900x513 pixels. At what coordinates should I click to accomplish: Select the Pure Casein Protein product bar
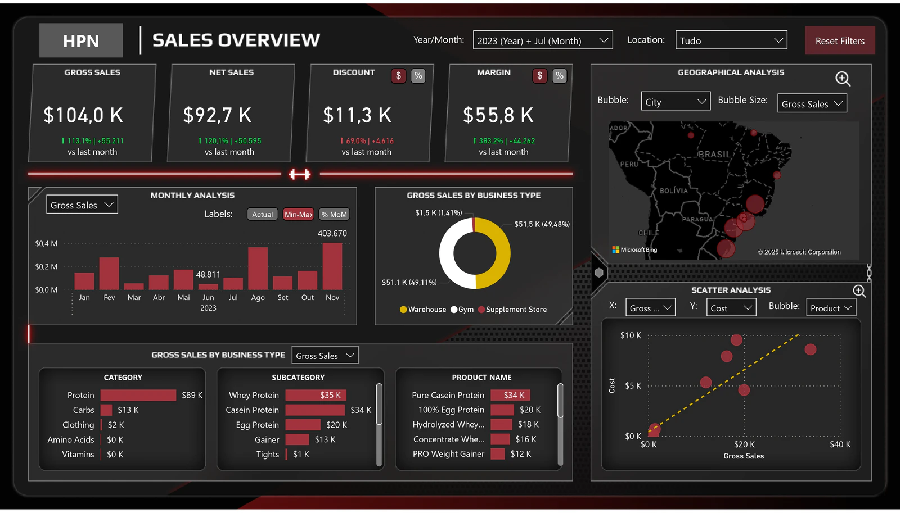tap(510, 395)
